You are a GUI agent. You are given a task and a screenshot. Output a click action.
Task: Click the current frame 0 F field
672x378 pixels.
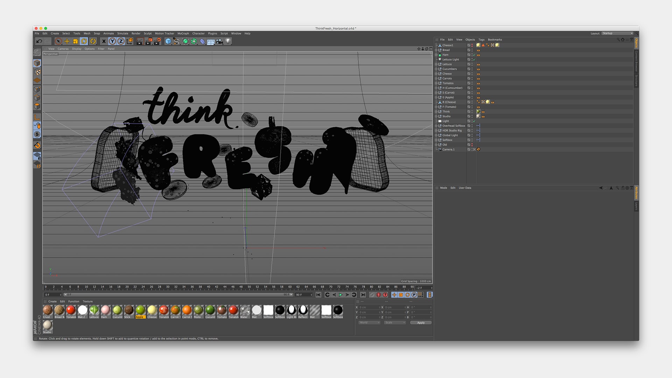(53, 295)
